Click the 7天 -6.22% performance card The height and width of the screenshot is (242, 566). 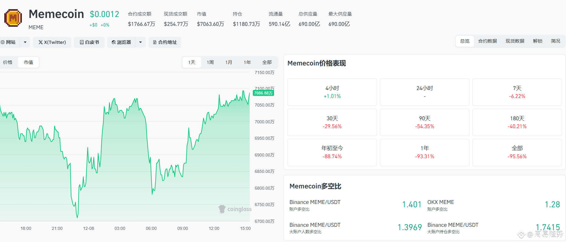[x=517, y=92]
